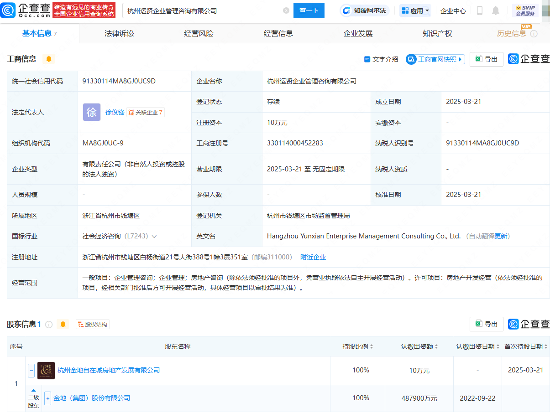Click the 徐 avatar of legal representative
This screenshot has height=413, width=550.
coord(92,112)
